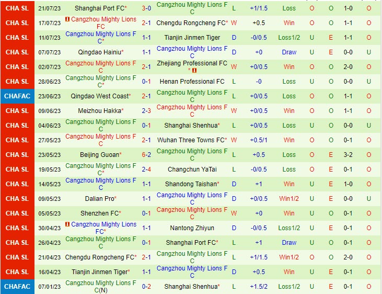Open the 0-2 score on 07/01/23
382x294 pixels.
coord(146,287)
